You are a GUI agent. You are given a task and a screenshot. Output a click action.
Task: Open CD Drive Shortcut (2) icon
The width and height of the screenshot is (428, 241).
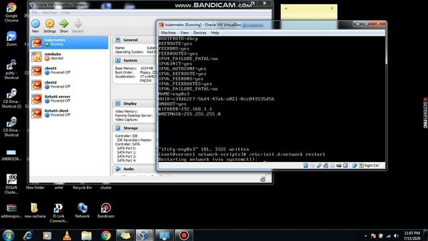(11, 98)
